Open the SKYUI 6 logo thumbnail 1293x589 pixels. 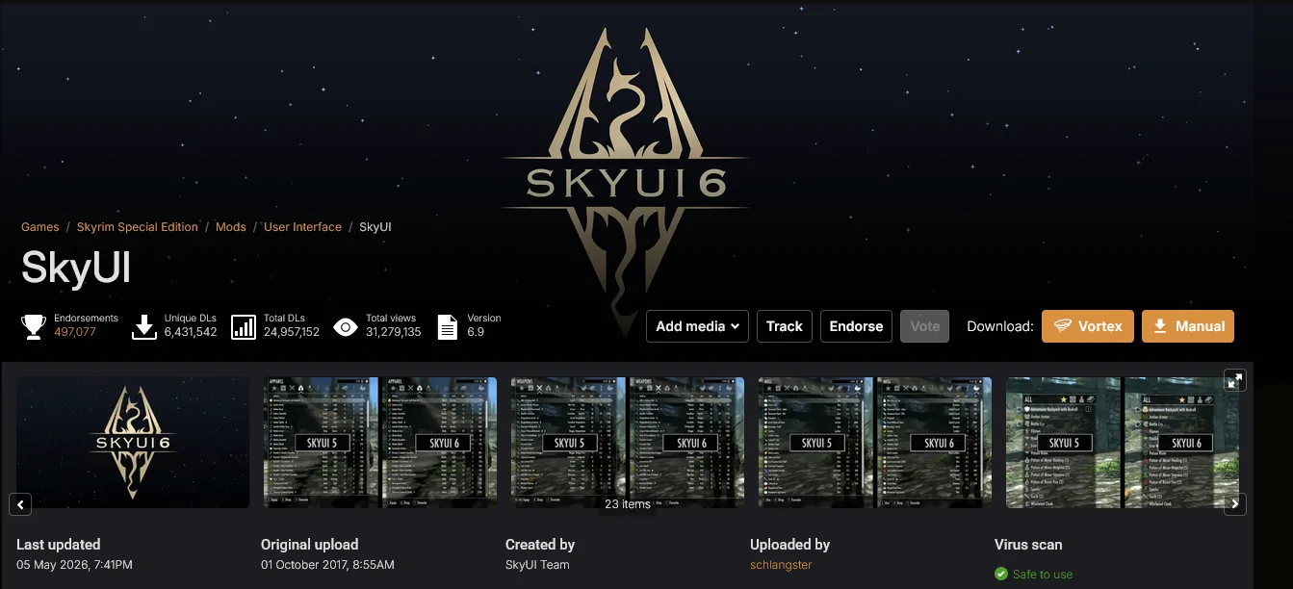click(133, 443)
